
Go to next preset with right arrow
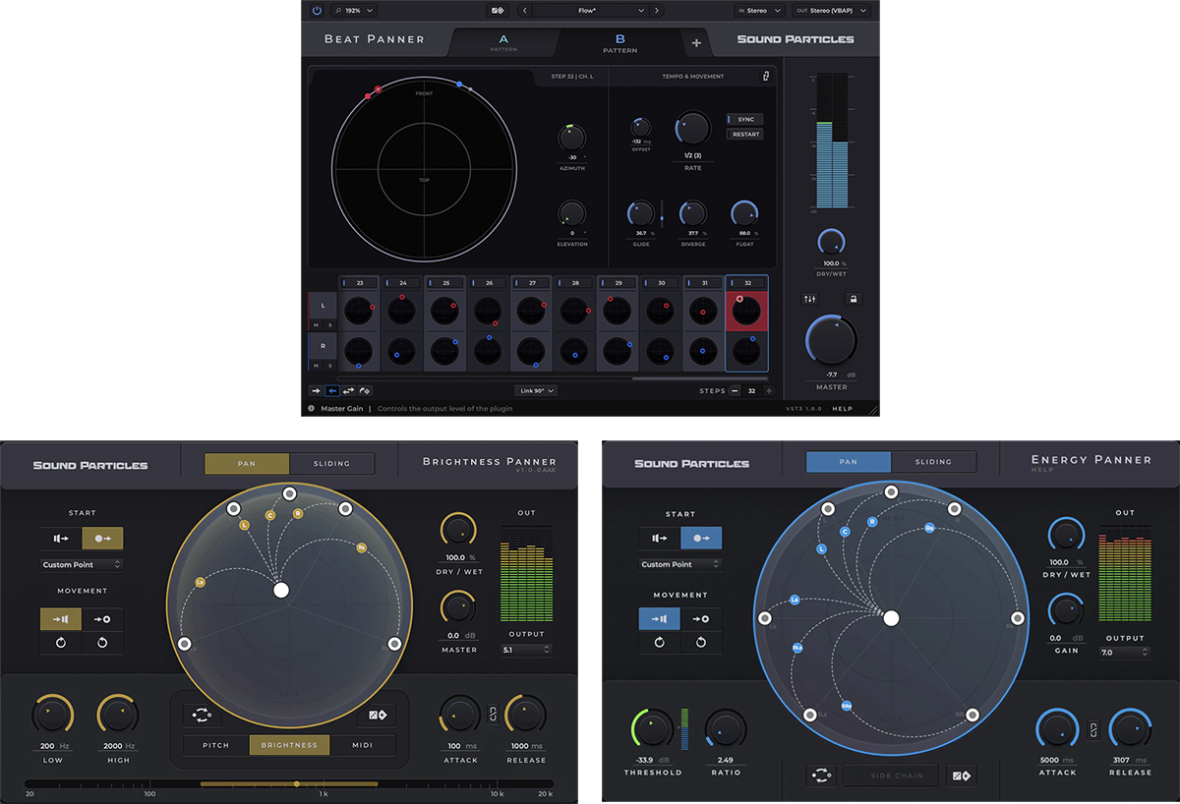click(656, 10)
